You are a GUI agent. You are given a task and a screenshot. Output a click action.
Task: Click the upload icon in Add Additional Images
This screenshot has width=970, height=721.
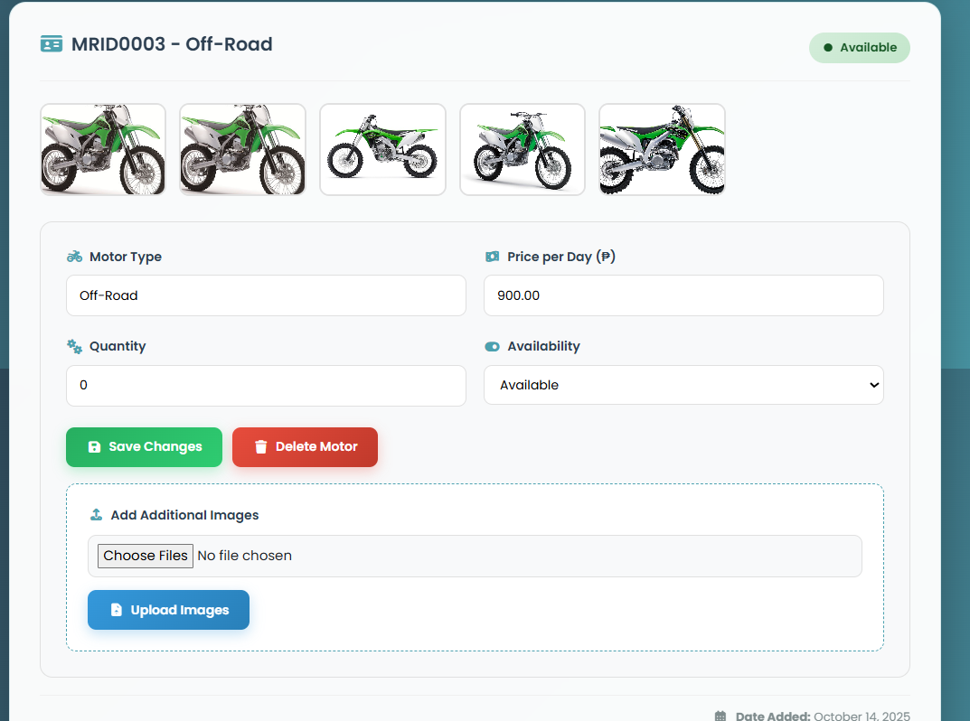pos(95,513)
